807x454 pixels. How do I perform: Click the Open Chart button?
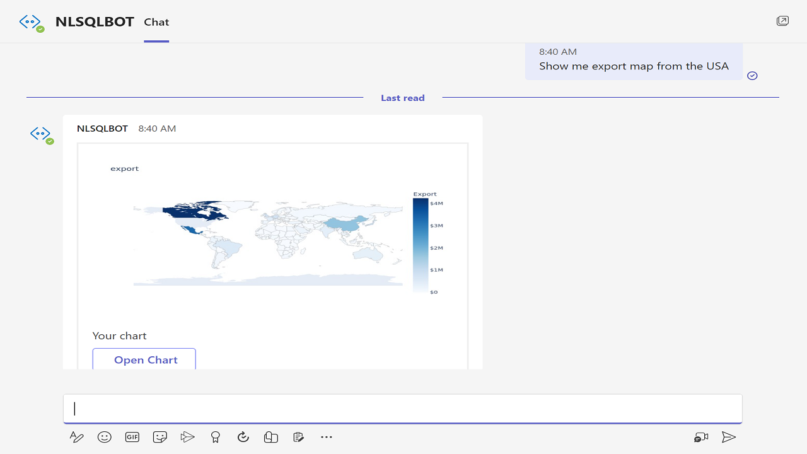coord(144,359)
